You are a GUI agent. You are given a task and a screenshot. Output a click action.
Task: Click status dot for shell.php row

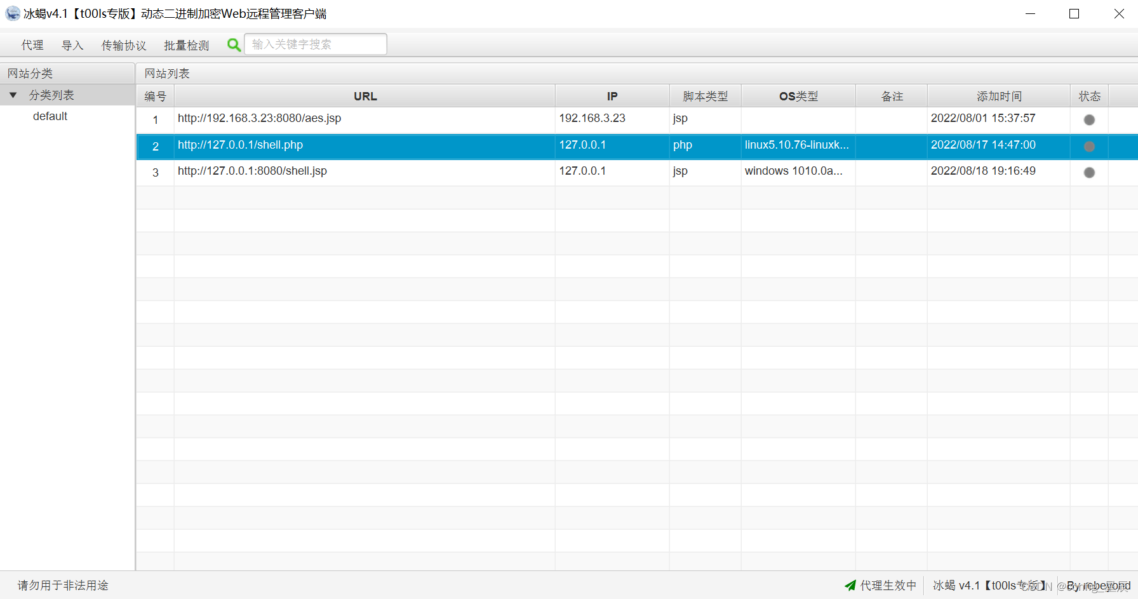tap(1089, 146)
